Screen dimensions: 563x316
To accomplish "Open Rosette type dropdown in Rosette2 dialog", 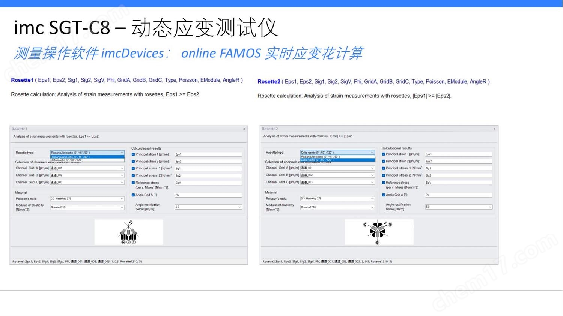I will (x=337, y=153).
